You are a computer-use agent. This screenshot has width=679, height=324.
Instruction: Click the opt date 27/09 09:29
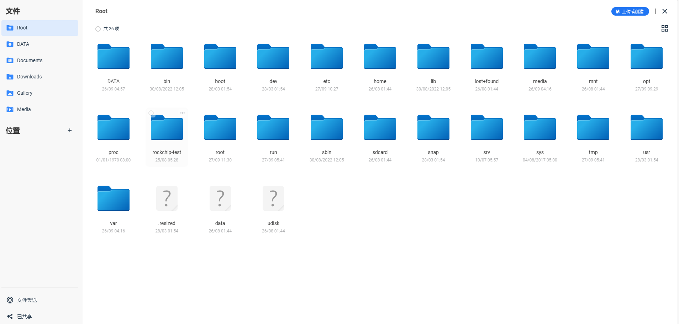(647, 89)
